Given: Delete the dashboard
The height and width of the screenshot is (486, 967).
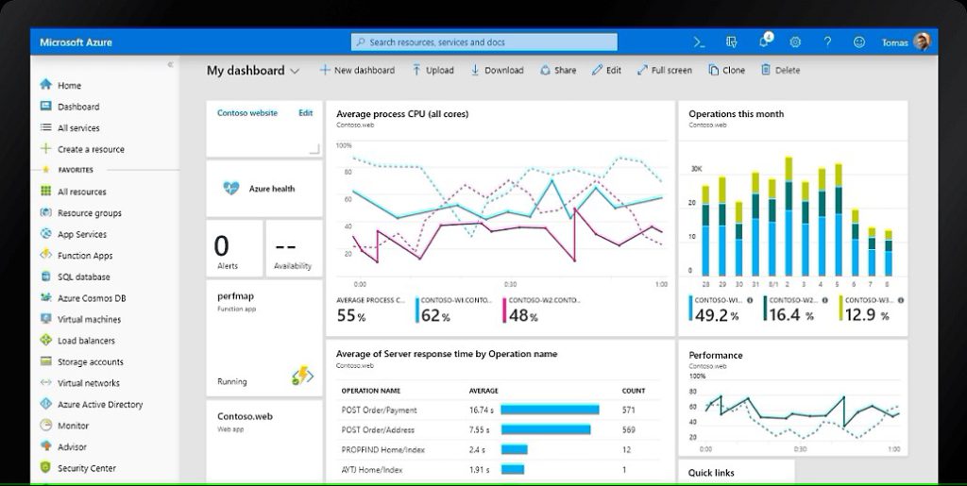Looking at the screenshot, I should (x=780, y=70).
